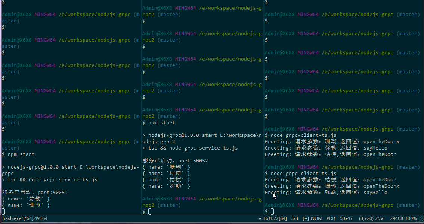Click the block cursor in the right pane
Viewport: 424px width, 224px height.
(x=272, y=211)
